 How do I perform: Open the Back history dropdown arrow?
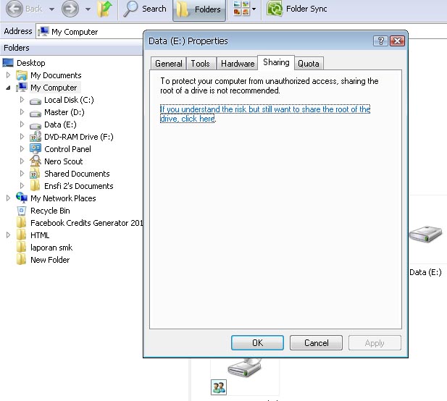point(51,9)
